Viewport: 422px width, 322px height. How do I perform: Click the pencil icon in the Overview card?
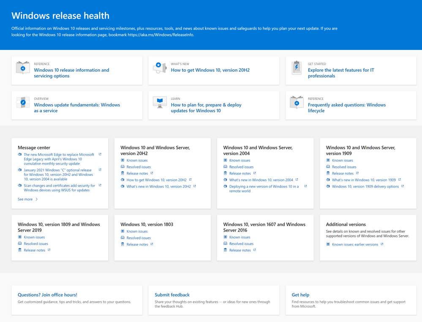23,102
